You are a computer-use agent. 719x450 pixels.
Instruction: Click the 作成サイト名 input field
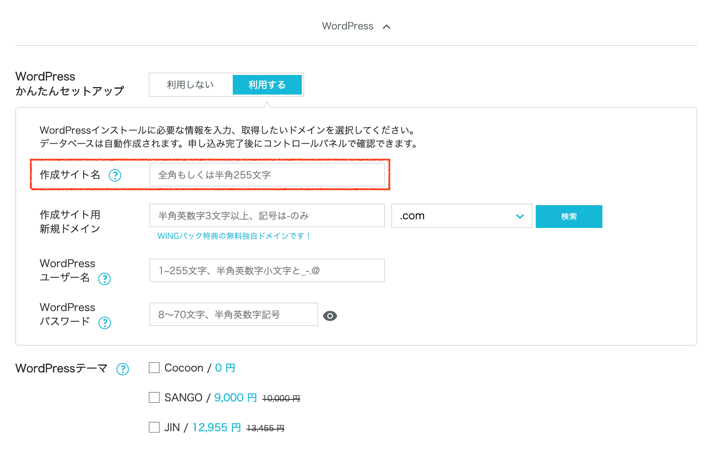click(267, 175)
